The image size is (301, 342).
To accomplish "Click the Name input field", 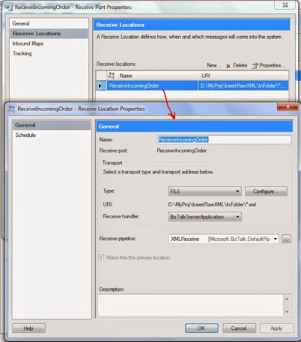I will click(x=224, y=140).
